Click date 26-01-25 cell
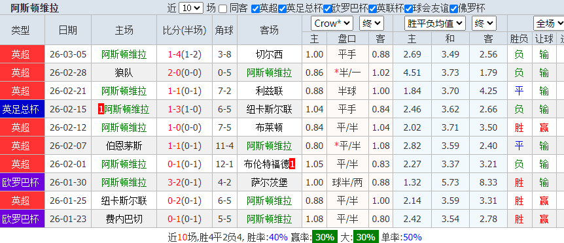Image resolution: width=564 pixels, height=243 pixels. click(x=68, y=201)
